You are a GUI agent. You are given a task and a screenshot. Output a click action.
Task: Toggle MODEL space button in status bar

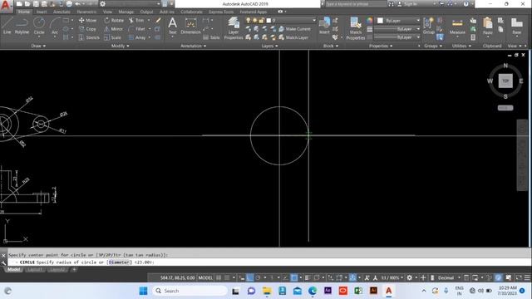205,277
